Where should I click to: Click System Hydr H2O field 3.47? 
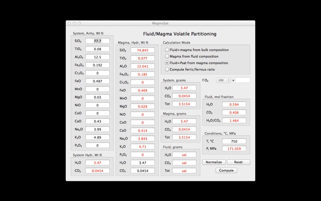click(x=98, y=163)
